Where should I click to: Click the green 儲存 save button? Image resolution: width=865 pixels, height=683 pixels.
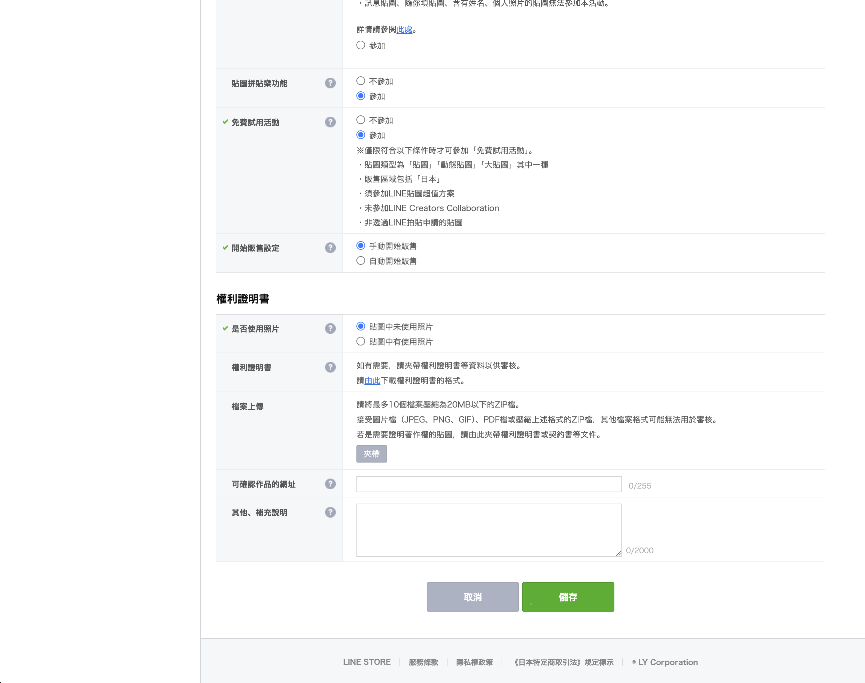(568, 597)
